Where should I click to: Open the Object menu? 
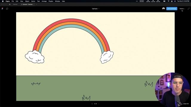[x=27, y=1]
